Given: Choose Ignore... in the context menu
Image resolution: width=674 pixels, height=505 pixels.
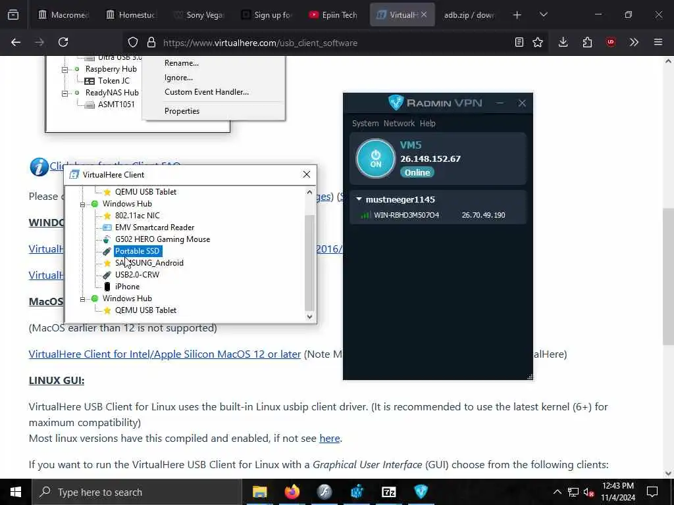Looking at the screenshot, I should coord(178,78).
